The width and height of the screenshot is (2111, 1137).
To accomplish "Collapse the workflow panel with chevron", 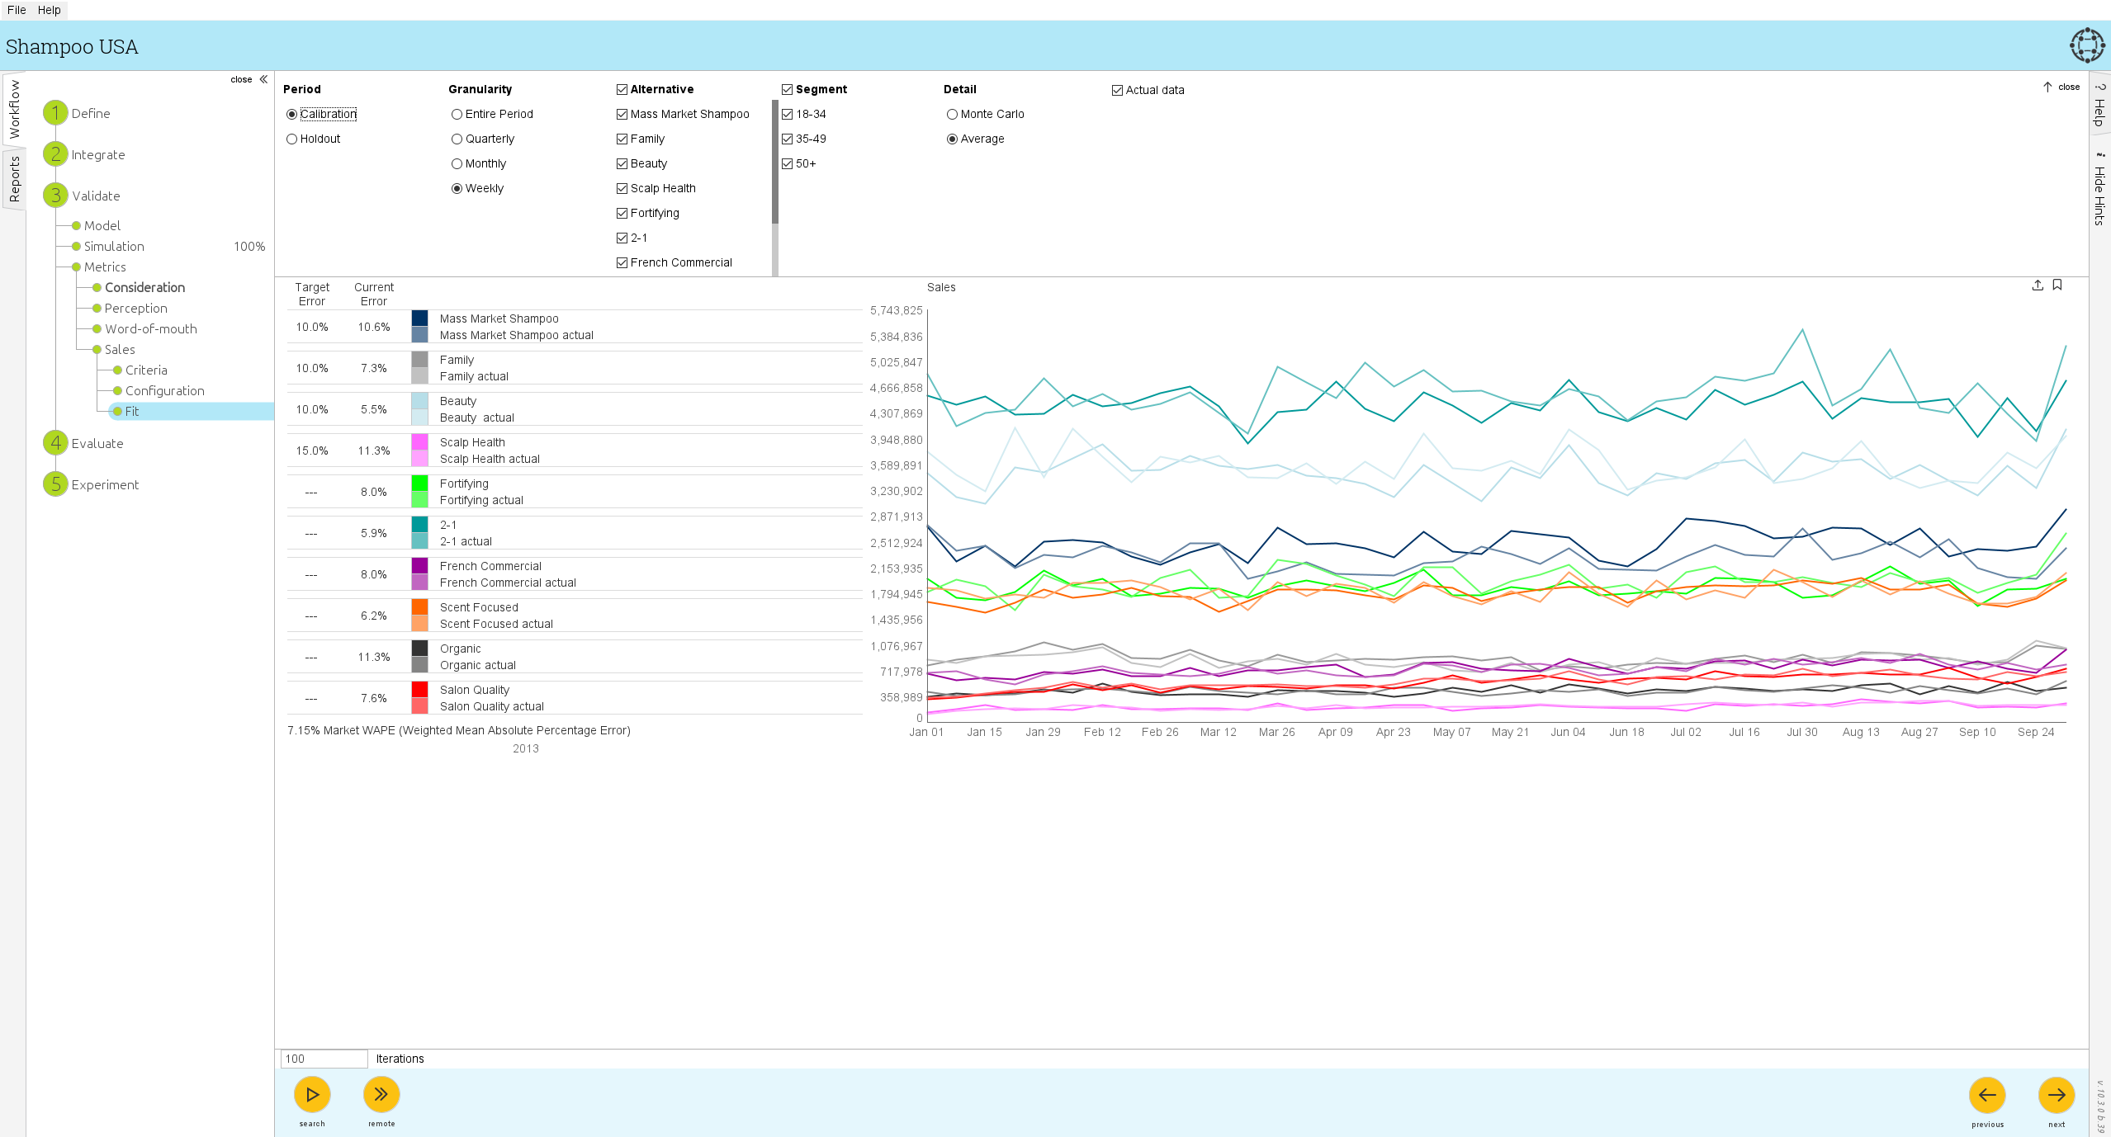I will pyautogui.click(x=263, y=79).
